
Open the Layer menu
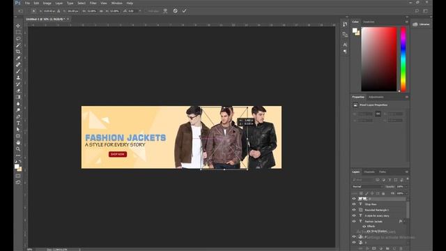coord(59,3)
